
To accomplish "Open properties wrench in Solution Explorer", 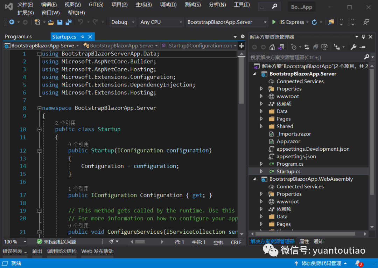I will point(353,47).
